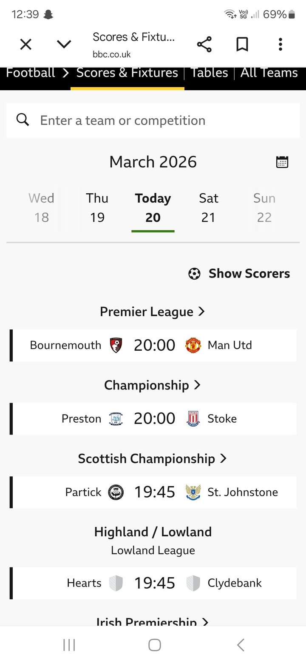Select Thursday 19 in date strip
This screenshot has height=664, width=306.
click(97, 208)
